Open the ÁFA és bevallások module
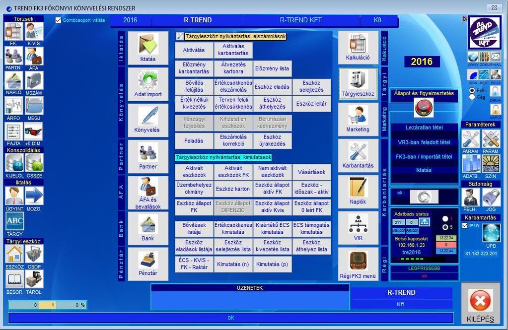This screenshot has height=330, width=508. (x=148, y=193)
